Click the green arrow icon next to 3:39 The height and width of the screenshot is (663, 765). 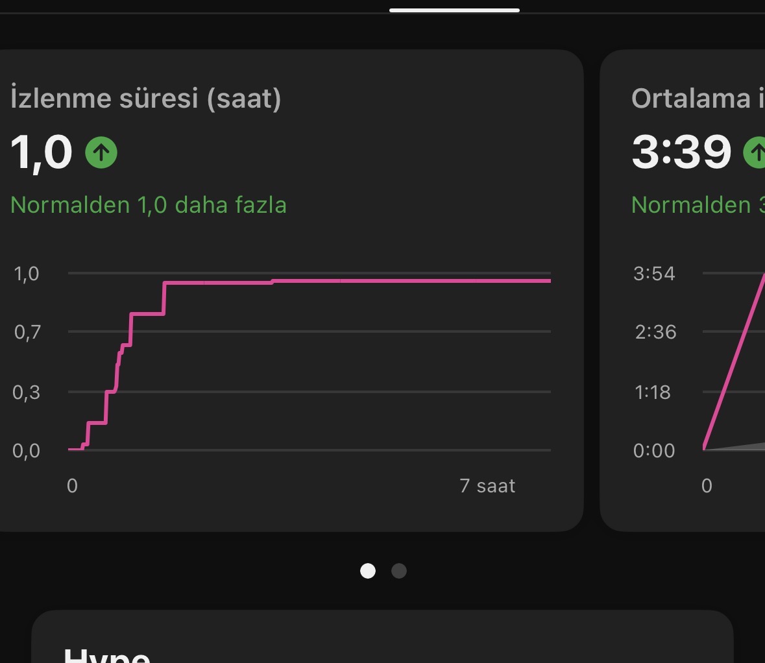pos(755,153)
